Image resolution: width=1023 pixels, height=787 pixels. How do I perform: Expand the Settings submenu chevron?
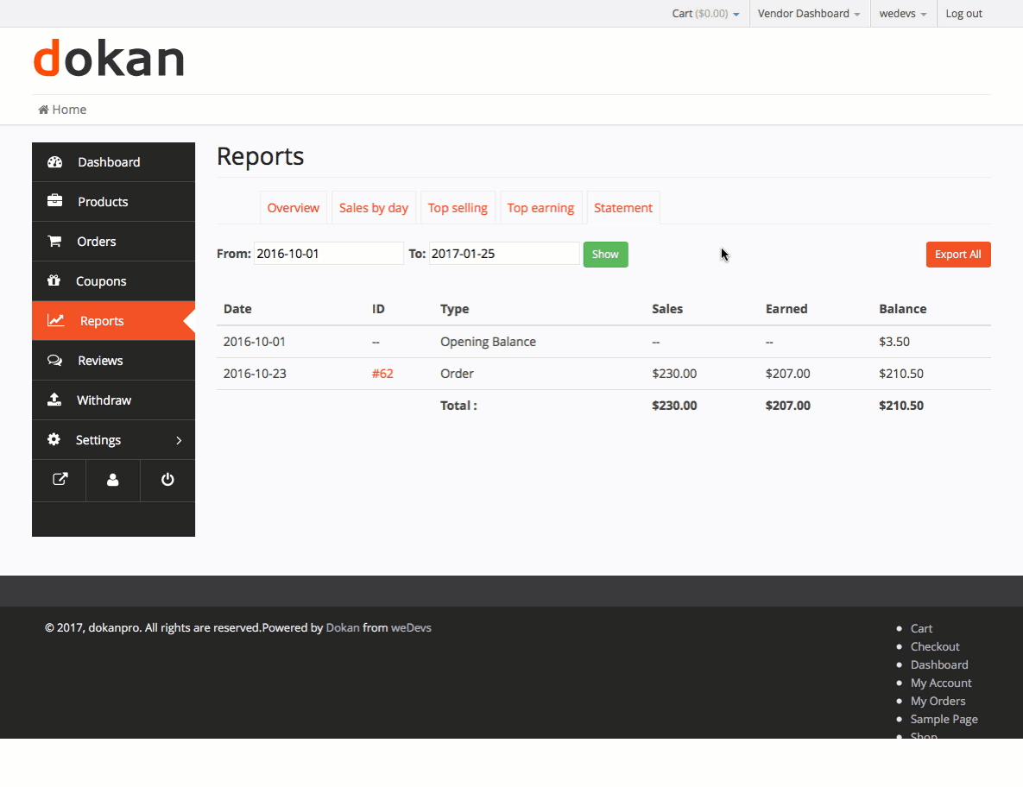point(179,440)
